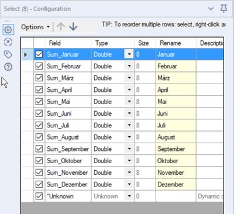Open the configuration gear icon tab
Viewport: 234px width, 214px height.
(x=8, y=30)
